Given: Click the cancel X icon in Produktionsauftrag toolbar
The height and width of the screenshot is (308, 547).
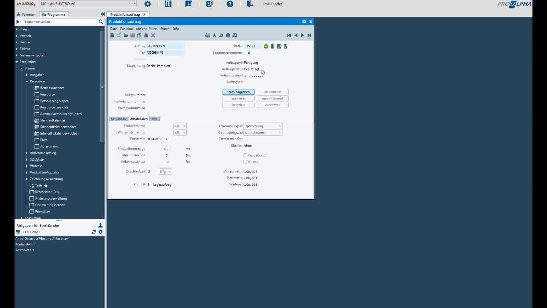Looking at the screenshot, I should tap(153, 35).
